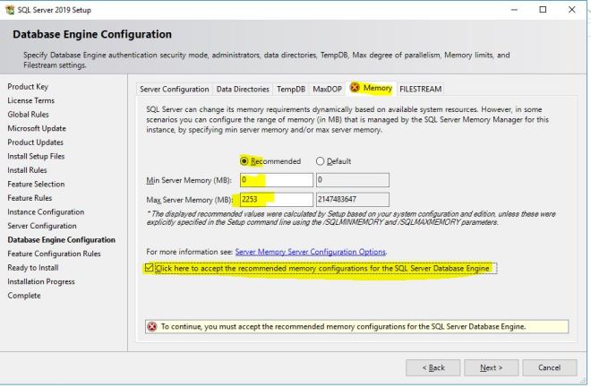
Task: Go to the FILESTREAM tab
Action: coord(421,89)
